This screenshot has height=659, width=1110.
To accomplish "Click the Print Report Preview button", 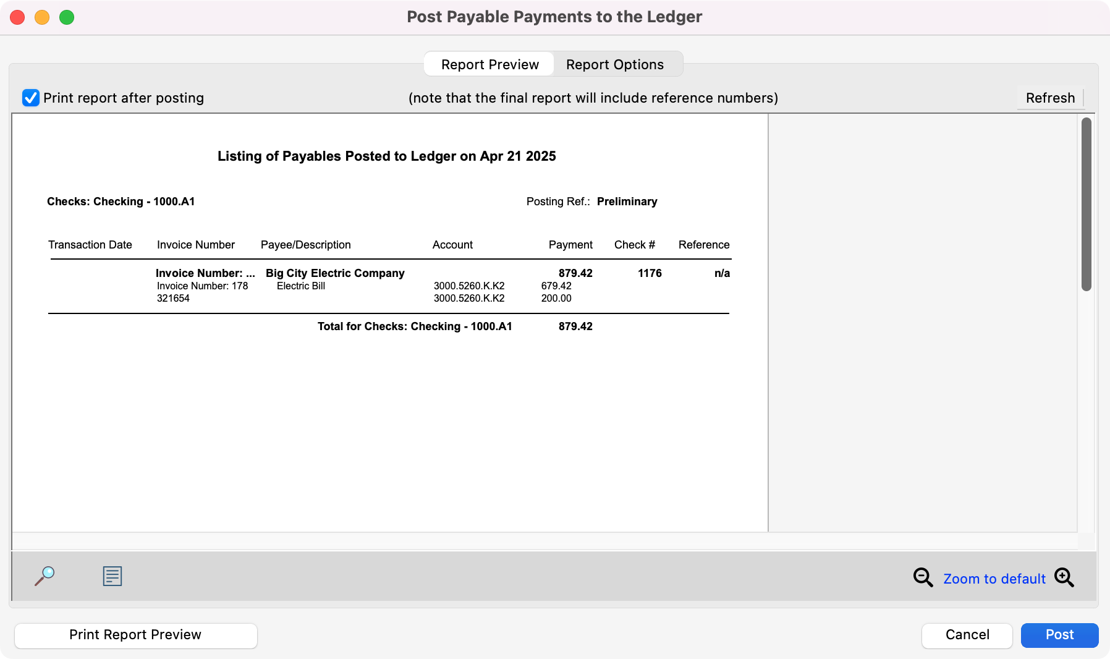I will point(135,635).
